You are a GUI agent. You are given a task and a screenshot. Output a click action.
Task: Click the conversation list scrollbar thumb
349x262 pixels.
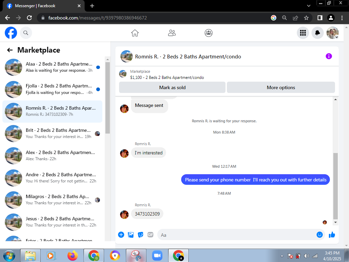[107, 98]
